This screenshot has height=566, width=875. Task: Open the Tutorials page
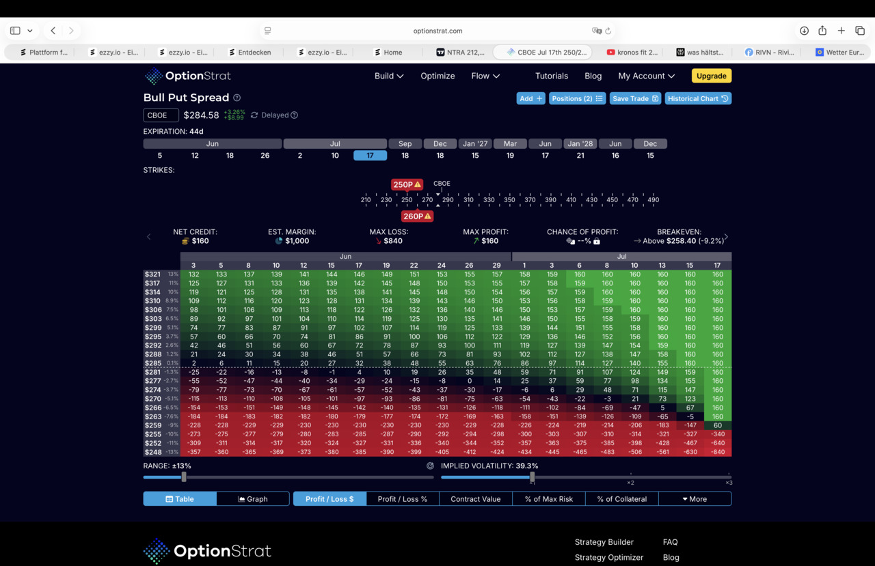point(552,76)
